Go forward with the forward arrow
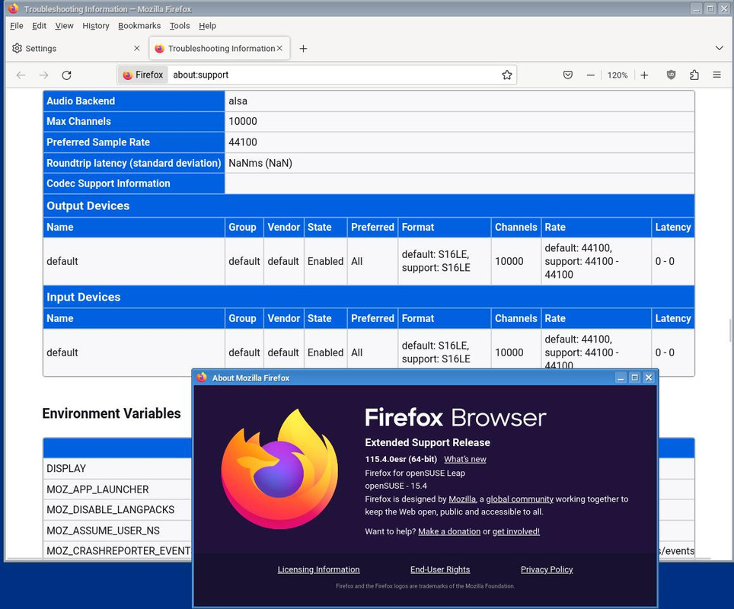 click(x=43, y=75)
